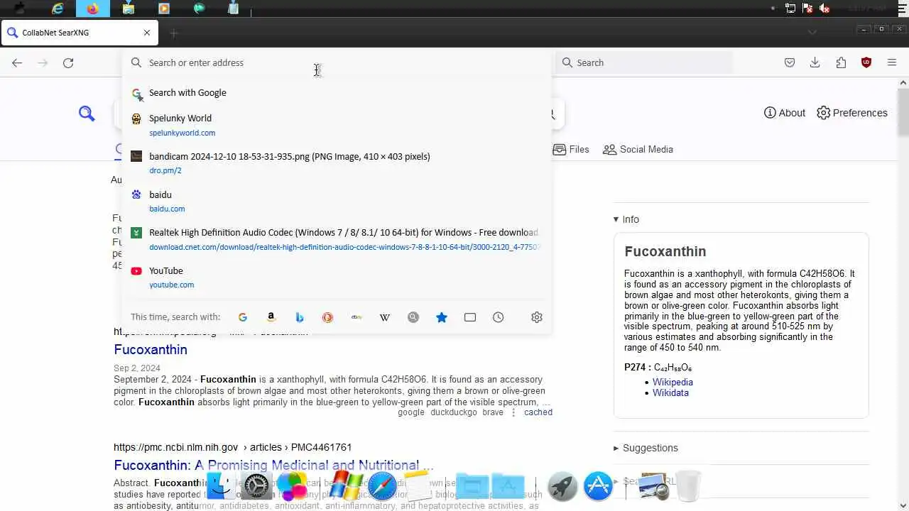The height and width of the screenshot is (511, 909).
Task: Select the bandicam PNG image suggestion
Action: click(337, 163)
